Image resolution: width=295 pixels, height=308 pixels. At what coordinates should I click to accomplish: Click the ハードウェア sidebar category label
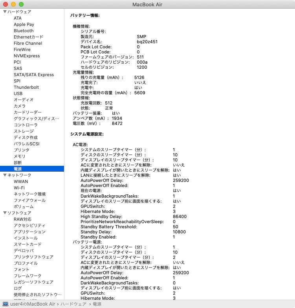pos(19,12)
